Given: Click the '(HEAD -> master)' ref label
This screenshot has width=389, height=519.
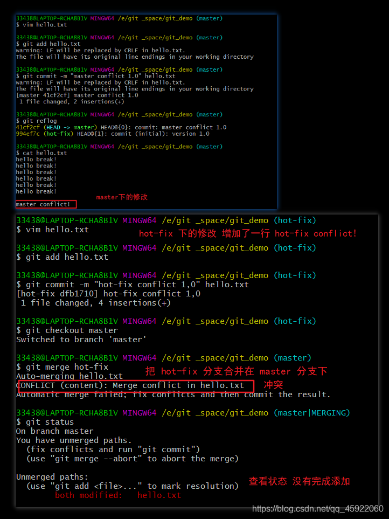Looking at the screenshot, I should pos(71,127).
